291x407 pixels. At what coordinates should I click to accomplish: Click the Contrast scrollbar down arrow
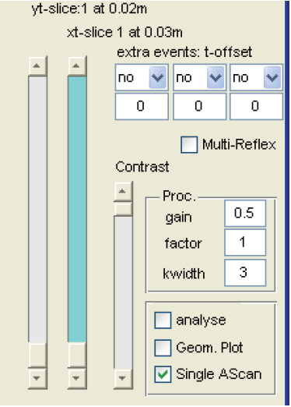point(123,378)
